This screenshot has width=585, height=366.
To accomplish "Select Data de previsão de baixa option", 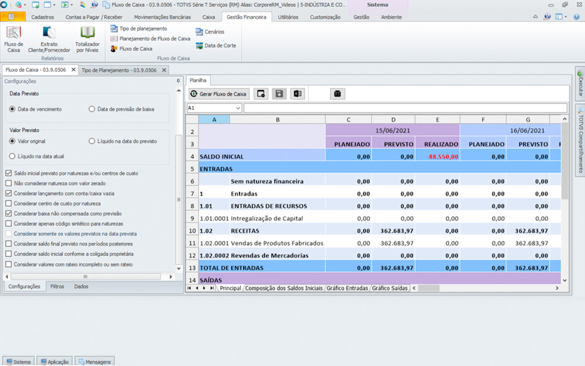I will point(92,109).
